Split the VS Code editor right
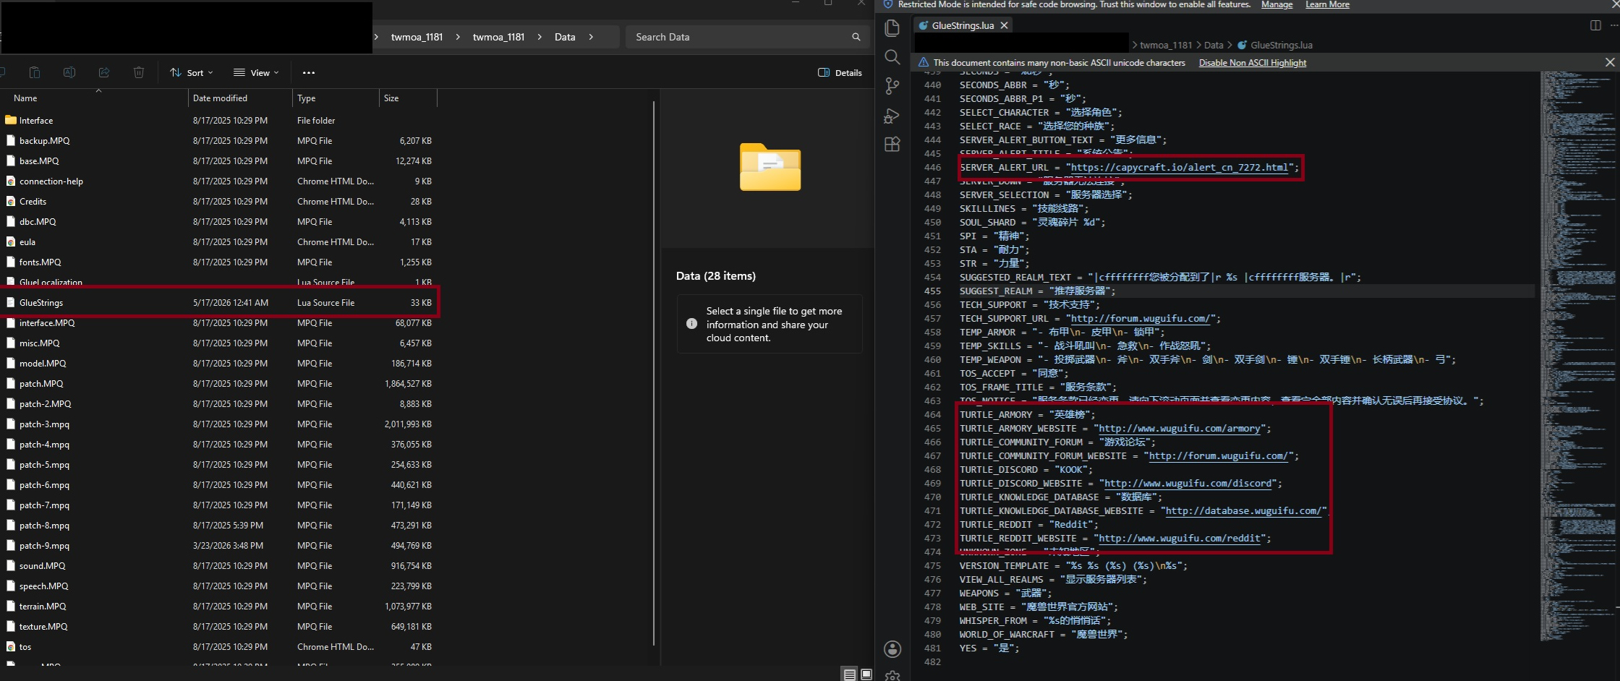 click(1595, 25)
